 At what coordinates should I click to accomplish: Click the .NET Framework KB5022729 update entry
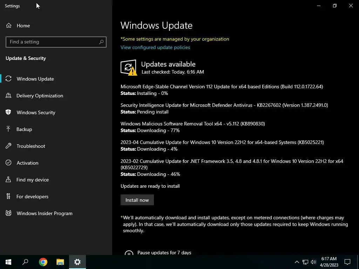pos(232,164)
